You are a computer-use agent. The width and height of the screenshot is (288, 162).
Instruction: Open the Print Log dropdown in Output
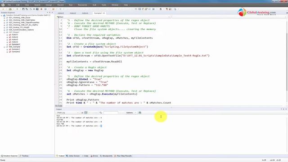pos(68,112)
